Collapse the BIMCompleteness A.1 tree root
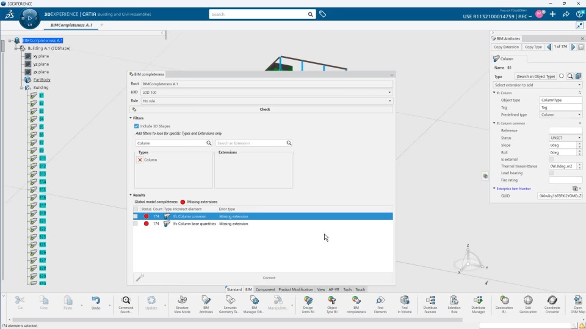586x329 pixels. [x=10, y=40]
